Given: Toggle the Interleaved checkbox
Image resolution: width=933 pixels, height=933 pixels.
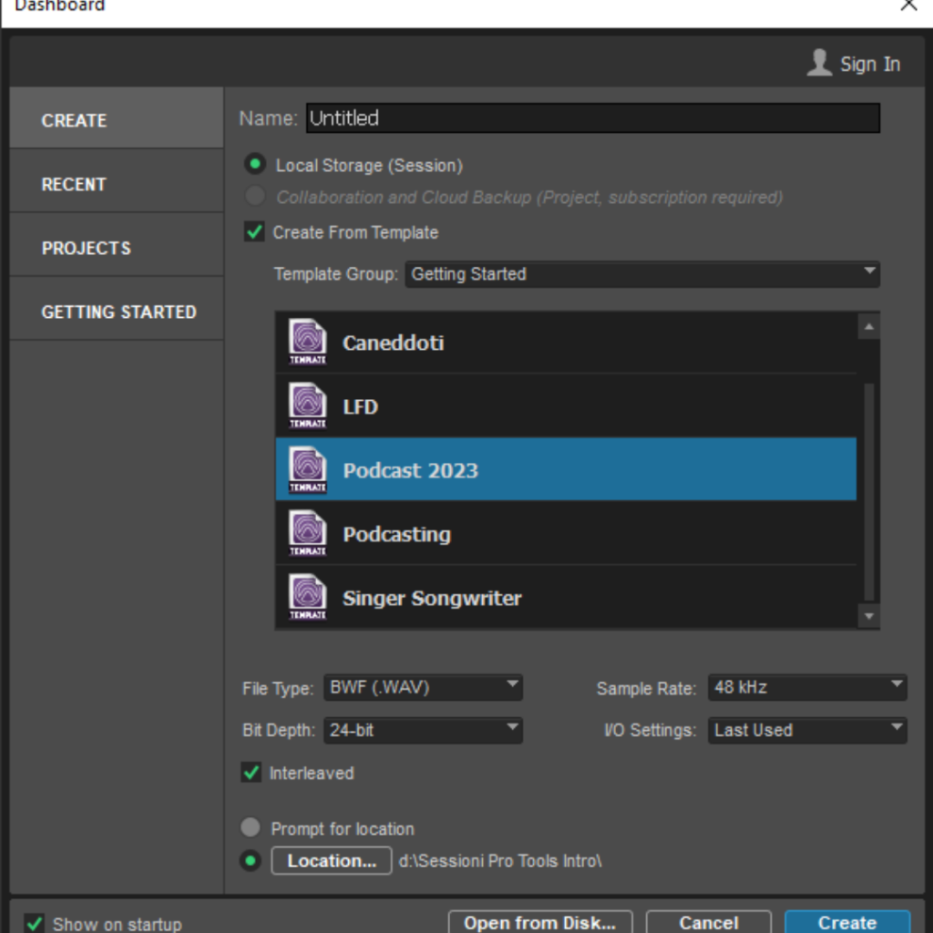Looking at the screenshot, I should 251,773.
